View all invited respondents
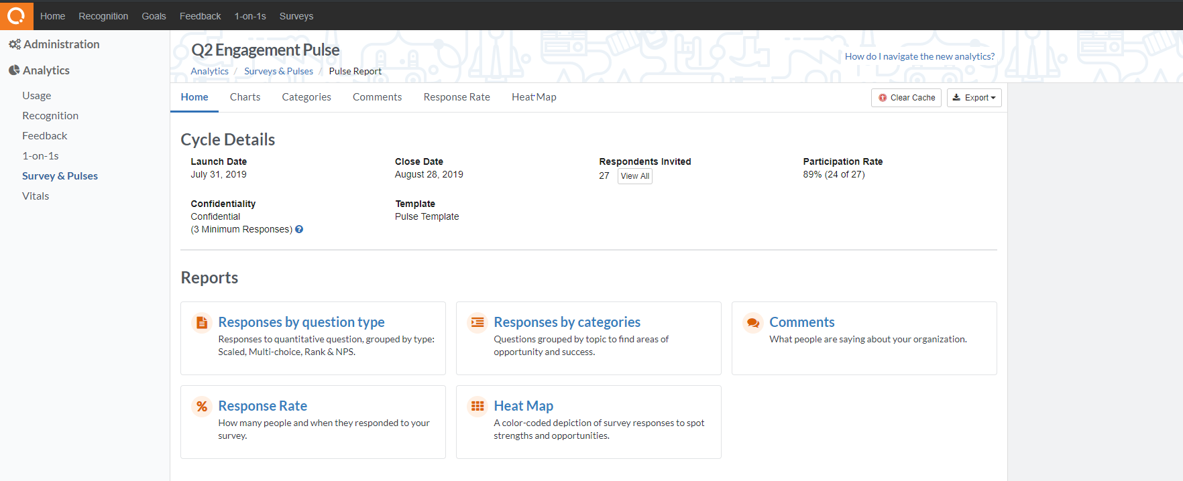This screenshot has width=1183, height=481. 634,176
